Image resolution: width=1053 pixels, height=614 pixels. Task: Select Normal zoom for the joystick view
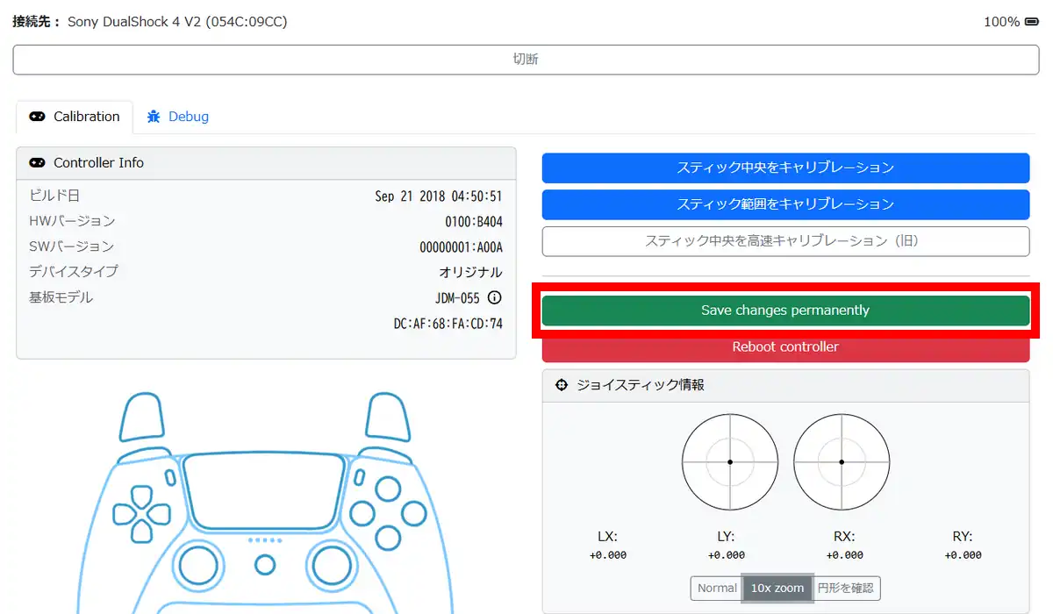coord(717,588)
